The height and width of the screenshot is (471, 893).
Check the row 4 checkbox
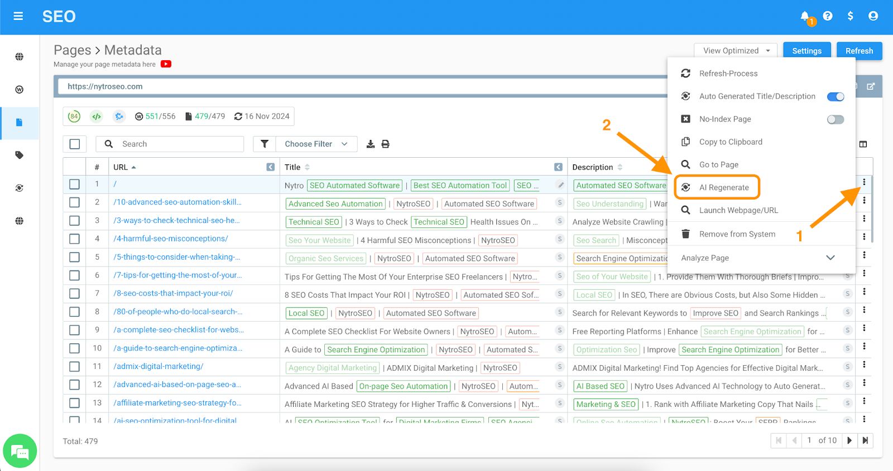click(74, 239)
